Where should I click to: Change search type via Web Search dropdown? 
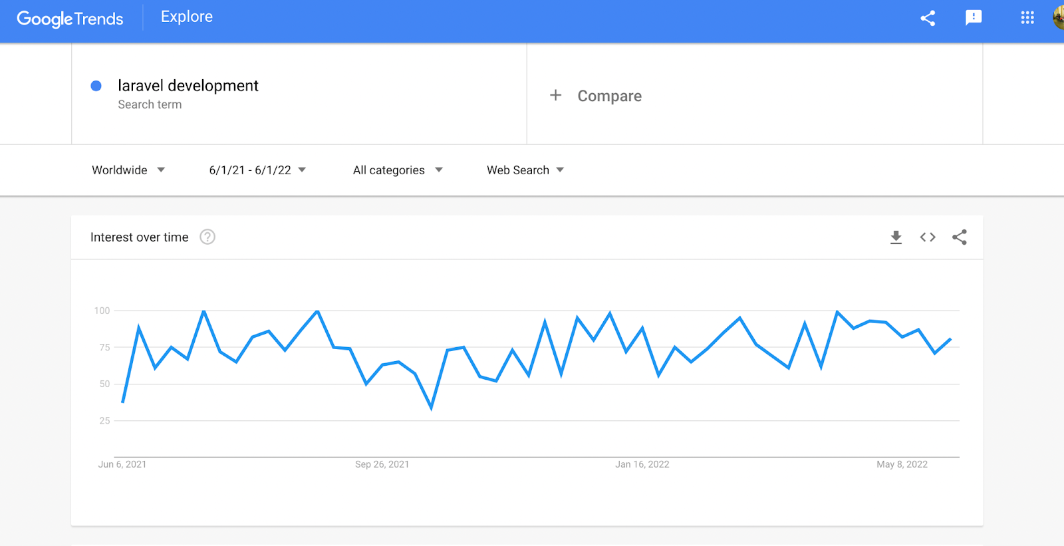[524, 170]
